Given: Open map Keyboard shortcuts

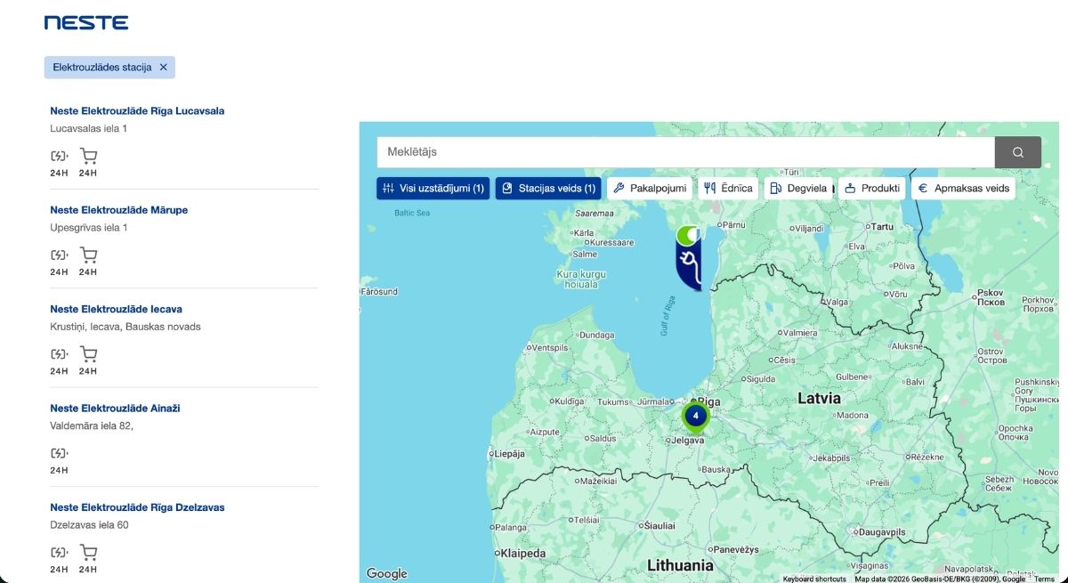Looking at the screenshot, I should click(814, 579).
